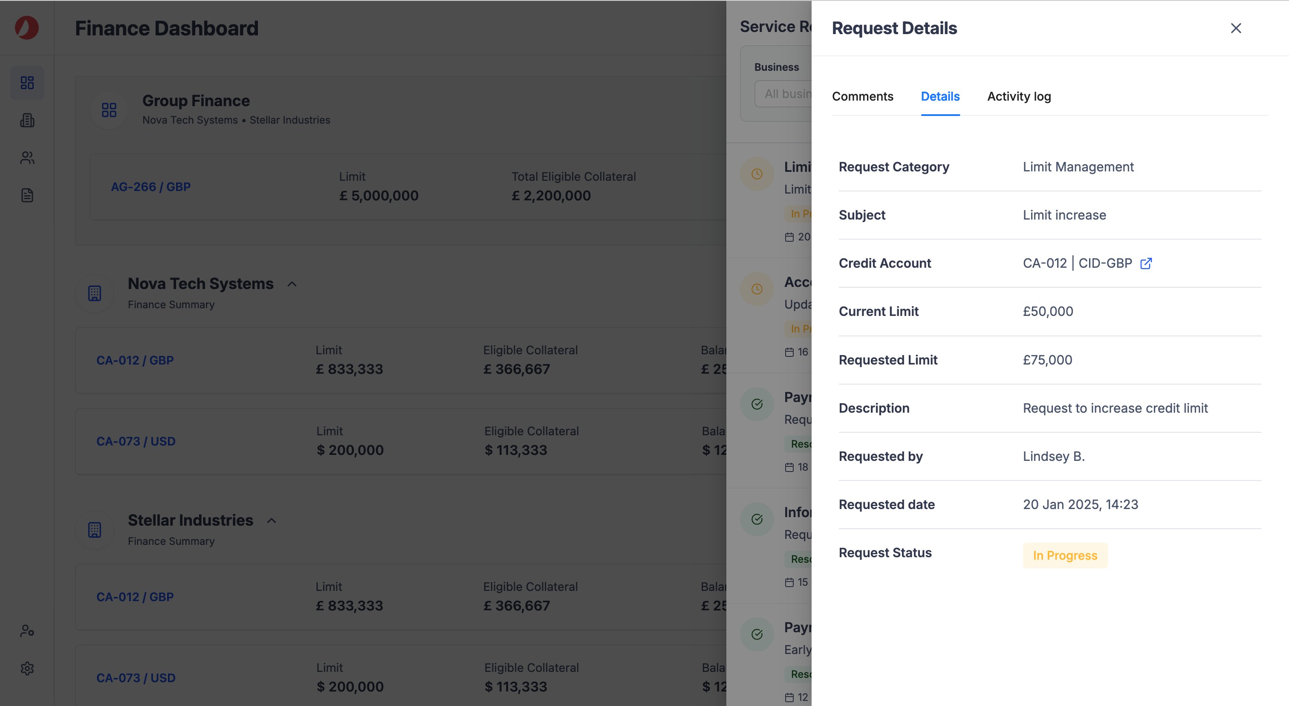1289x706 pixels.
Task: Open the AG-266 / GBP account link
Action: 150,187
